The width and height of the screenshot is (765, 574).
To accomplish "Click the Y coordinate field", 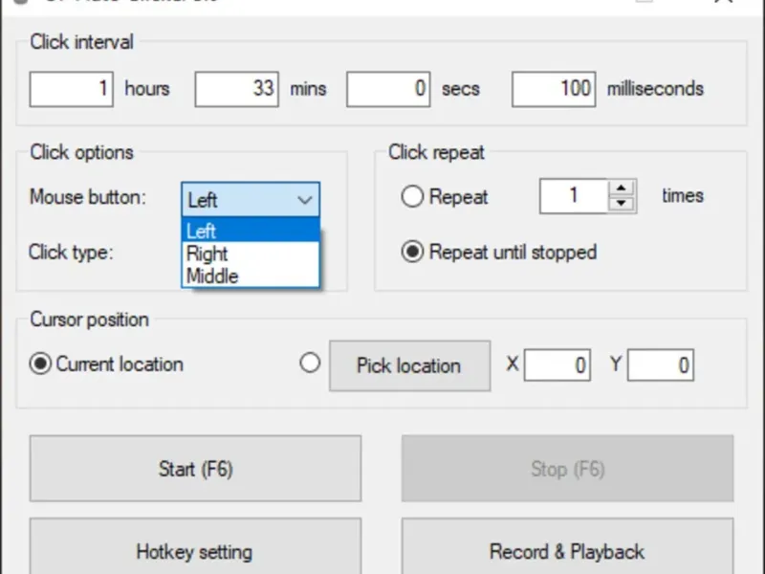I will pos(661,365).
